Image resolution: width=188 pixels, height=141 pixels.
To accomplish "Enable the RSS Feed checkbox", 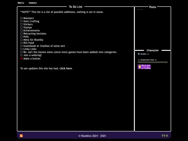I will pyautogui.click(x=22, y=43).
